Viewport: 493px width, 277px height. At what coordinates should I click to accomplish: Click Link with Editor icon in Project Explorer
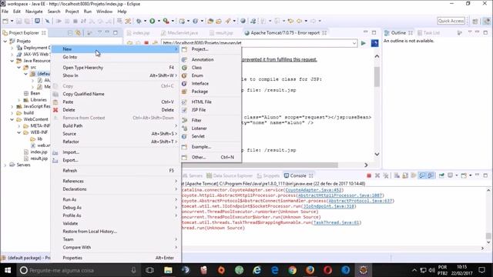point(78,32)
